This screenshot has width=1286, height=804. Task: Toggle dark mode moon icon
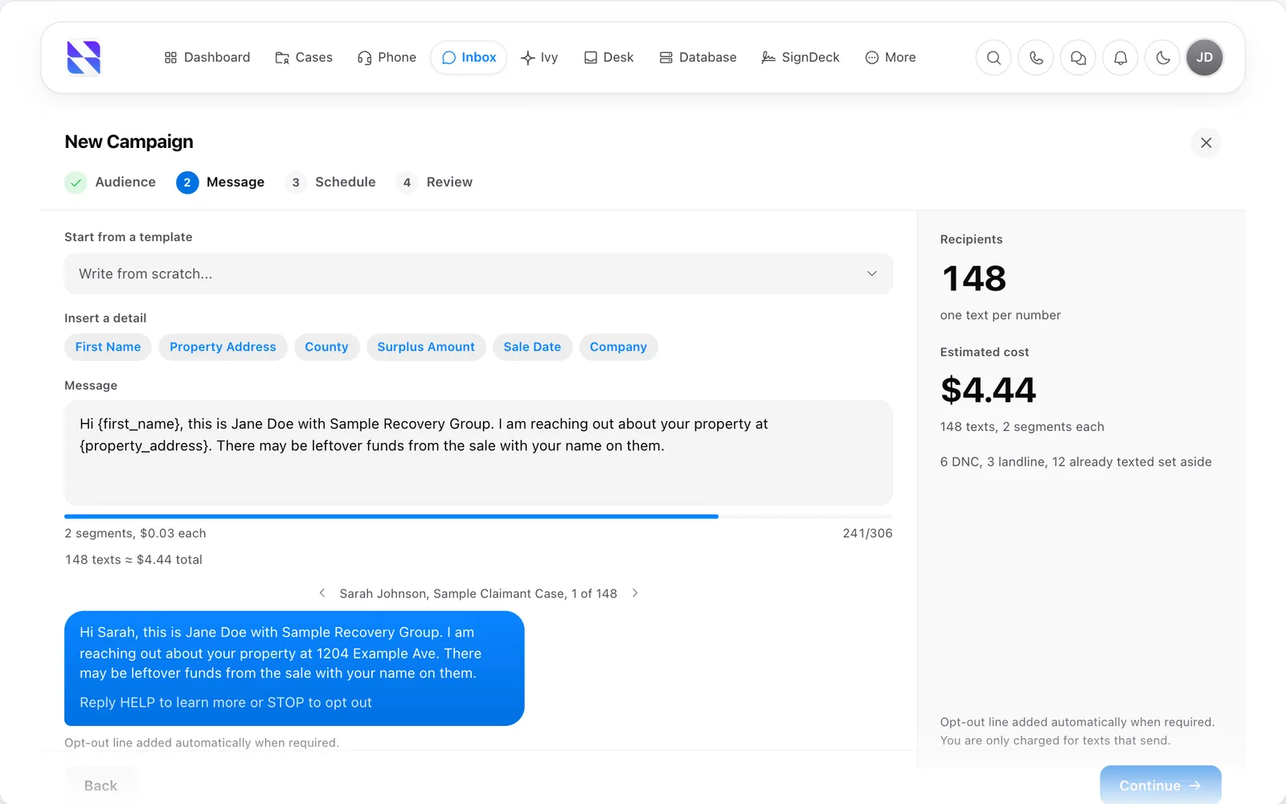tap(1162, 58)
